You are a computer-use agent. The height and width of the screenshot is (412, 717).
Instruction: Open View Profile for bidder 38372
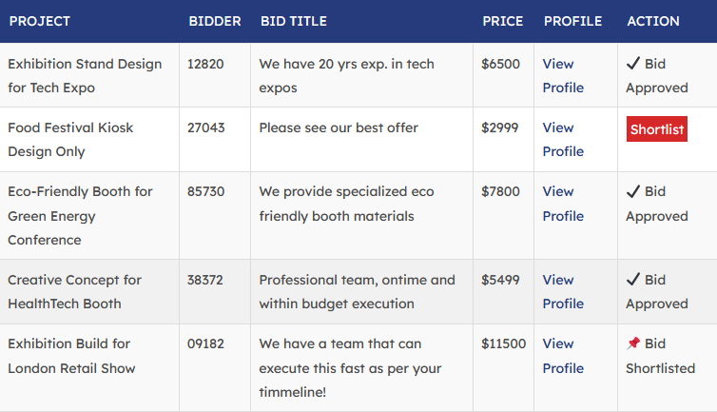click(563, 291)
